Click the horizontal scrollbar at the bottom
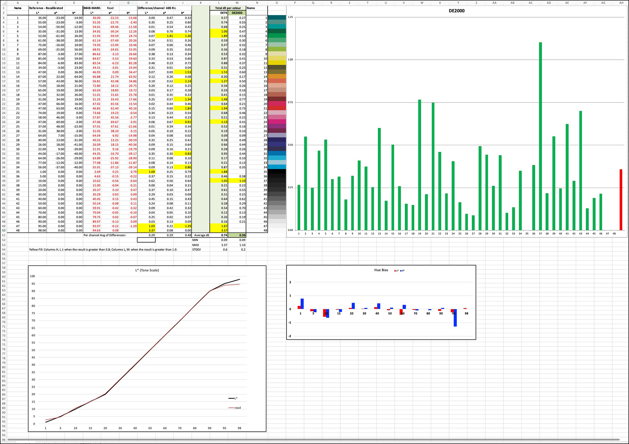Image resolution: width=629 pixels, height=444 pixels. (x=314, y=438)
